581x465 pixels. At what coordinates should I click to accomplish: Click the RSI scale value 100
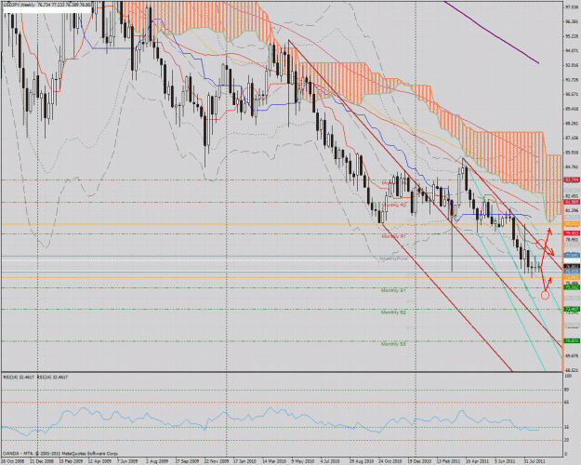coord(567,376)
